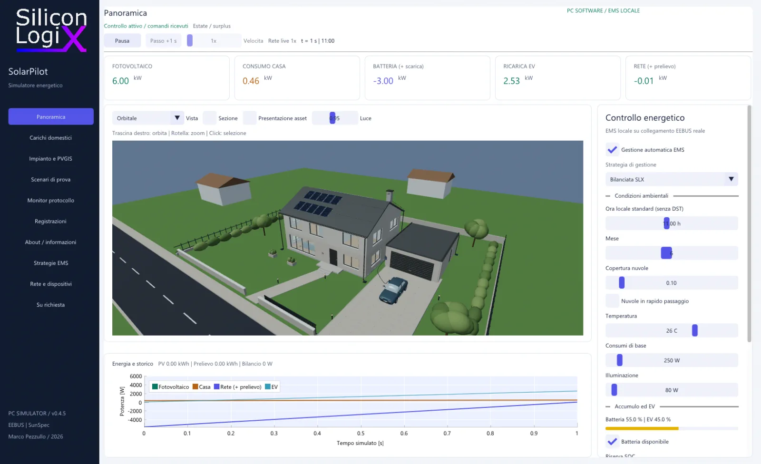This screenshot has height=464, width=761.
Task: Open the Panoramica section
Action: point(51,116)
